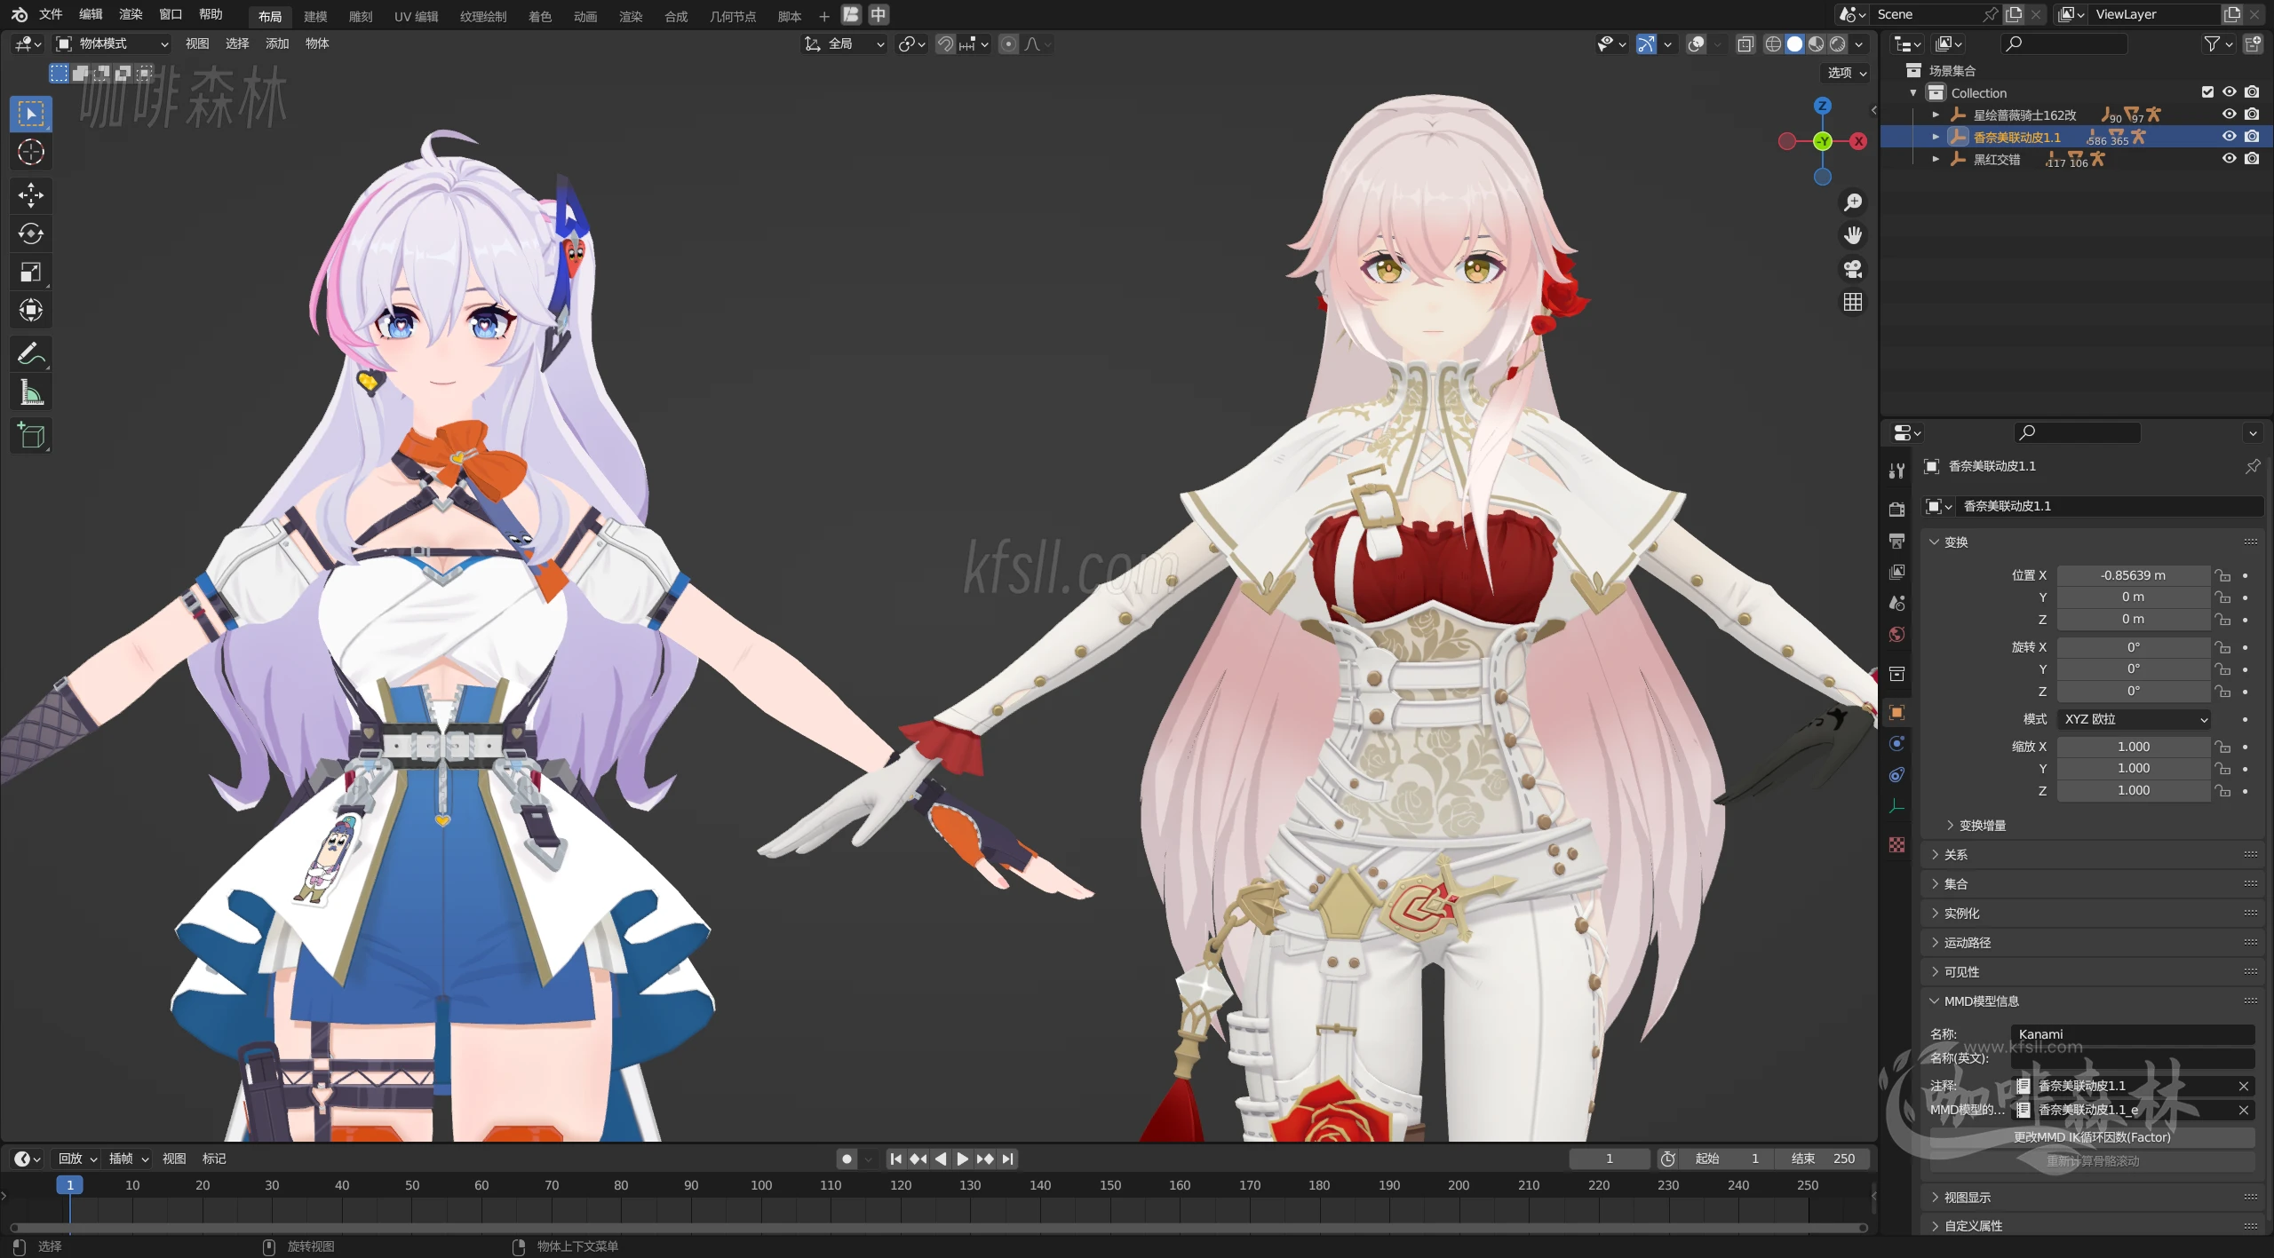The height and width of the screenshot is (1258, 2274).
Task: Click the 位置 X value field
Action: [x=2133, y=575]
